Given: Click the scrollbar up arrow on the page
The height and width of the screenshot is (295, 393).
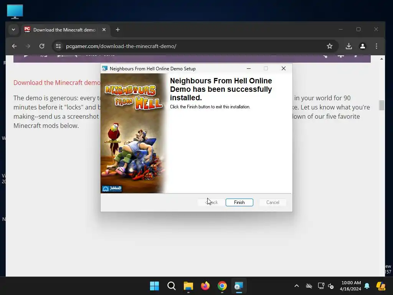Looking at the screenshot, I should click(381, 59).
